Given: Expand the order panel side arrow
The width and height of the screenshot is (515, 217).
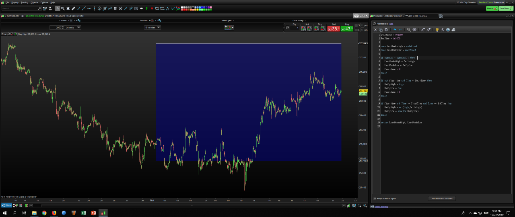Looking at the screenshot, I should [x=284, y=28].
